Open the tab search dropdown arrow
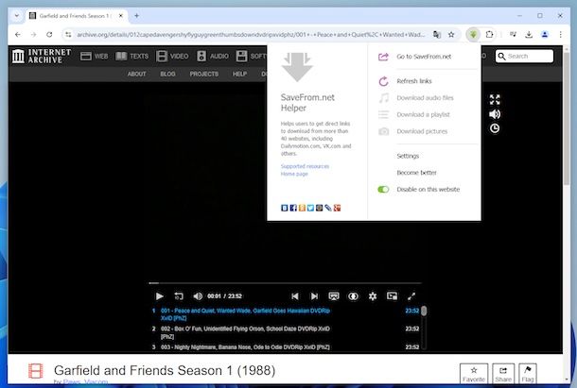Viewport: 577px width, 388px height. (17, 16)
